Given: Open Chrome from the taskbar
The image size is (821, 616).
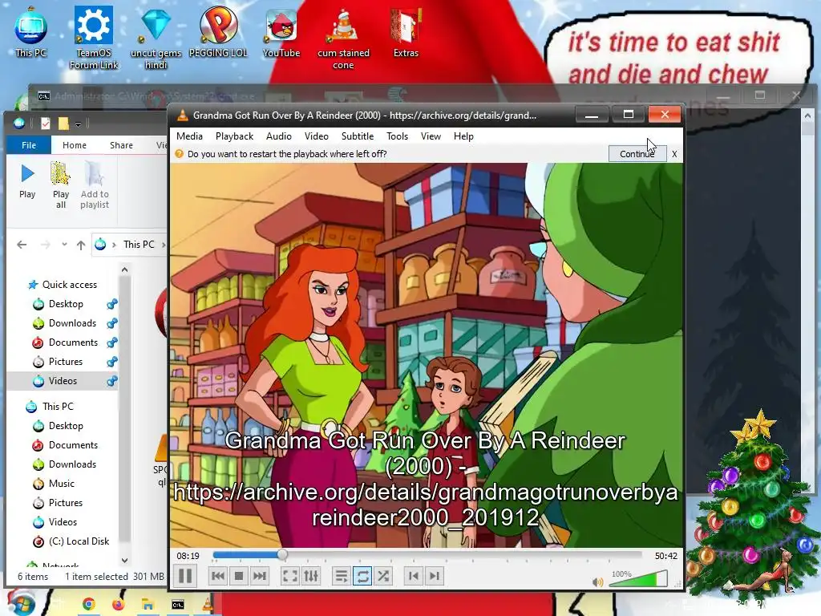Looking at the screenshot, I should (88, 605).
